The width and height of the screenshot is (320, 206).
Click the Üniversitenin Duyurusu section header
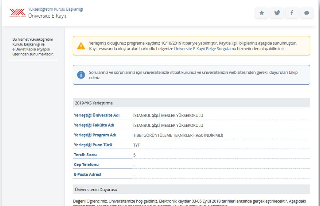click(95, 190)
